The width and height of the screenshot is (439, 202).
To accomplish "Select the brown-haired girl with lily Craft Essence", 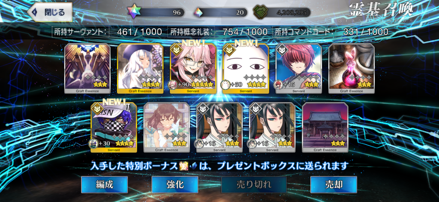I will coord(167,127).
